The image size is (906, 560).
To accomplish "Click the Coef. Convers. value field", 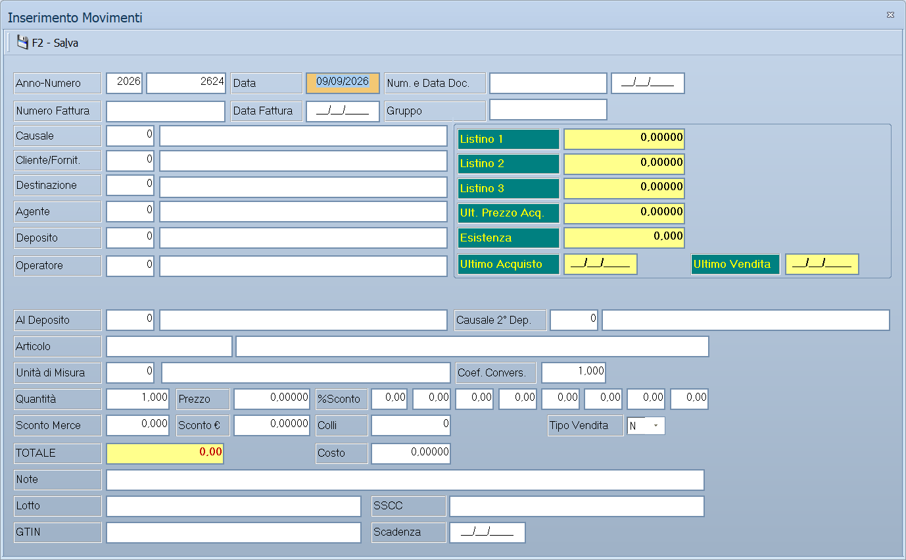I will pyautogui.click(x=573, y=372).
